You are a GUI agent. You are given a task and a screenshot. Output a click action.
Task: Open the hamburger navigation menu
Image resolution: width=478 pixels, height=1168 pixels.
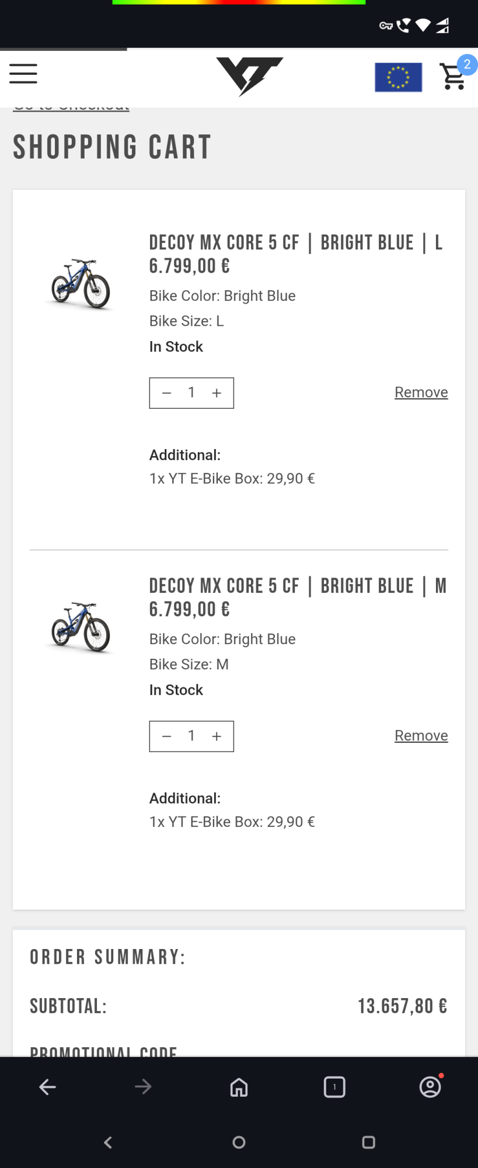point(23,74)
